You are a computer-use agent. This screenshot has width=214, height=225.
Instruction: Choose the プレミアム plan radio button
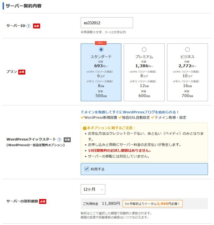(x=144, y=50)
